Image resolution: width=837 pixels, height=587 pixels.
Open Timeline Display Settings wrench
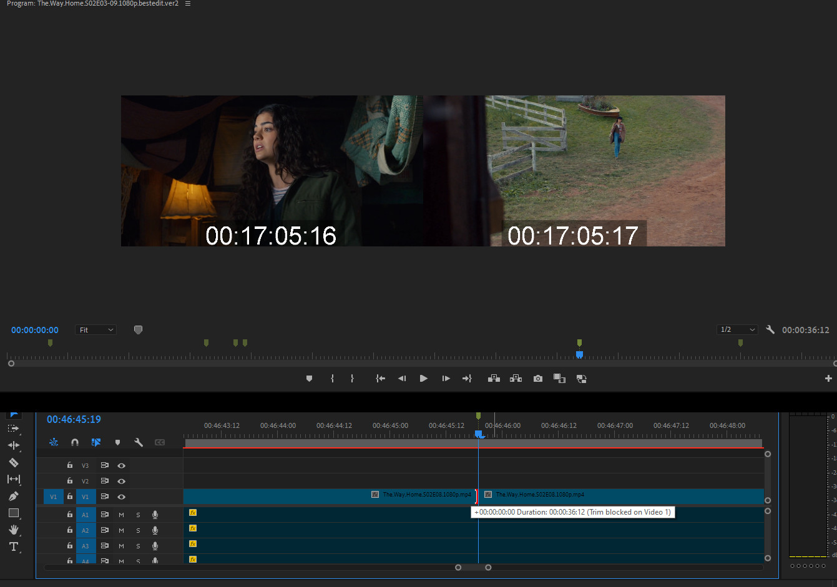(139, 442)
